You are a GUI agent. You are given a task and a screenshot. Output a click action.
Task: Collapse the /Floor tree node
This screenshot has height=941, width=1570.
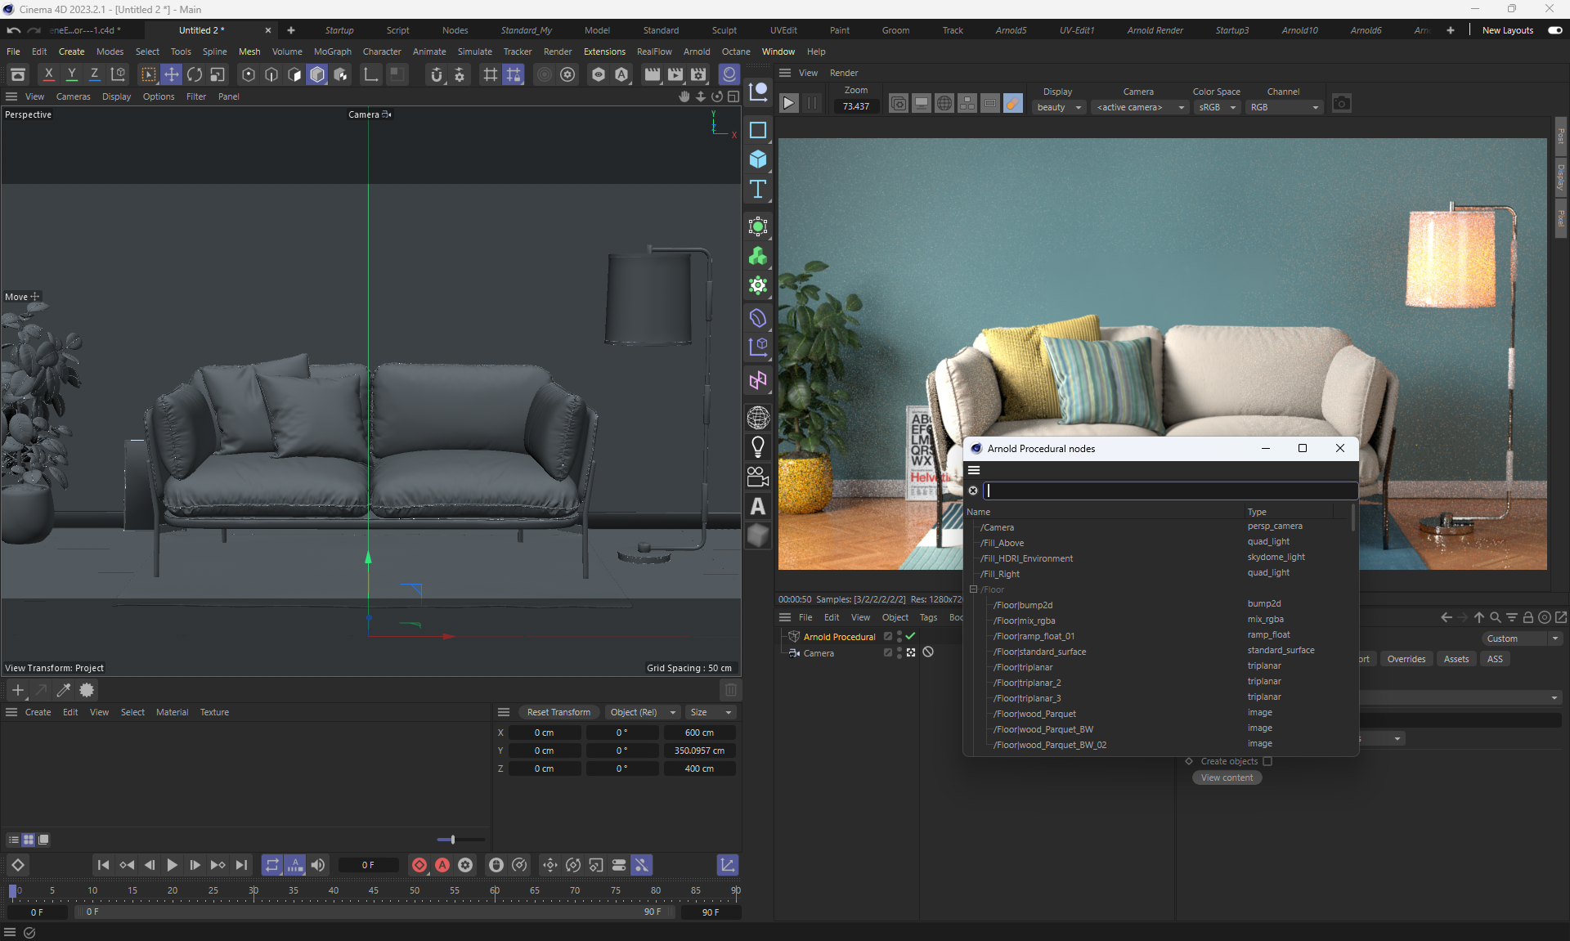pos(973,589)
